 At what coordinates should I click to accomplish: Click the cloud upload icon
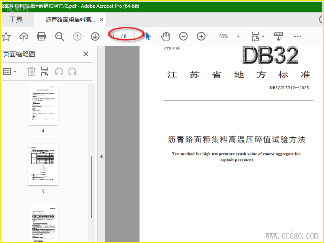point(24,36)
